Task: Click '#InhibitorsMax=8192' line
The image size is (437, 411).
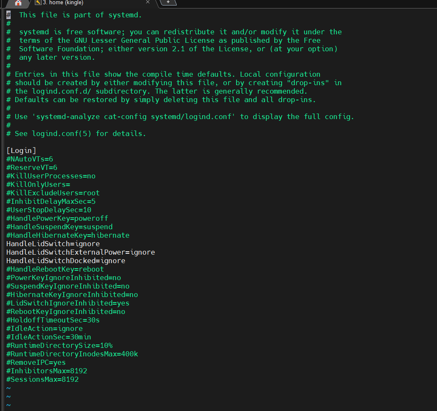Action: click(x=47, y=371)
